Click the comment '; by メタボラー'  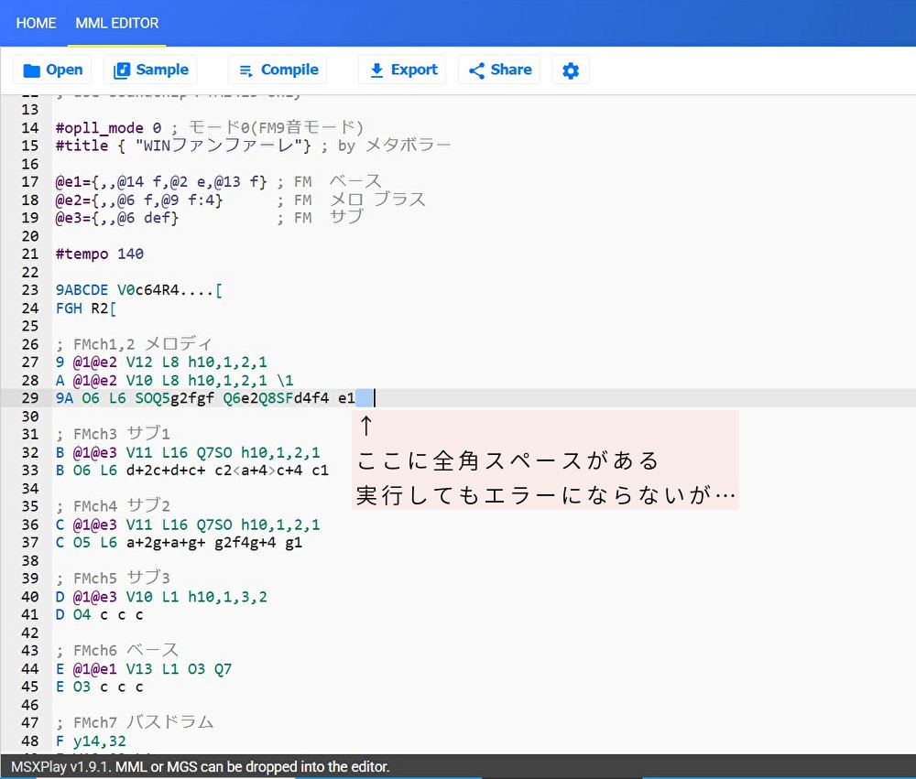pos(386,146)
